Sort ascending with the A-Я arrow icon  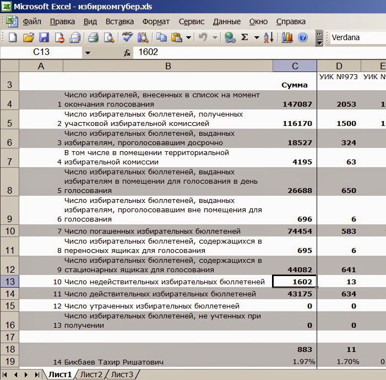pyautogui.click(x=269, y=37)
